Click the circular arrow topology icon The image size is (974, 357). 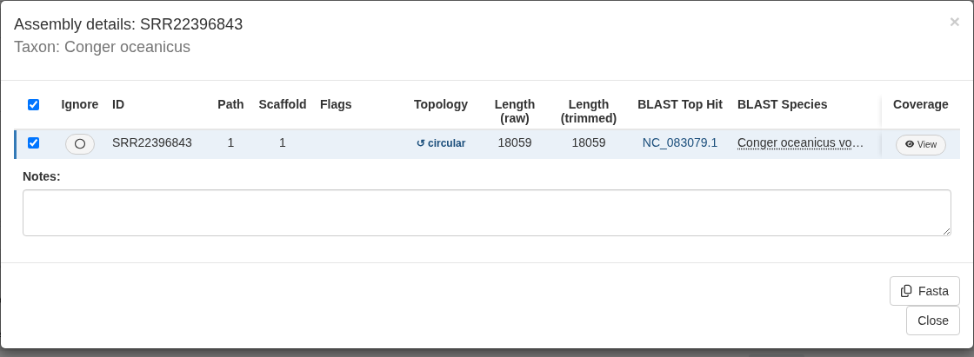tap(421, 143)
